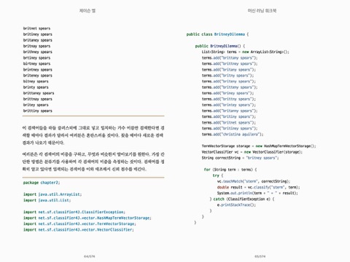Click the ClassifierException import line
The image size is (350, 262).
tap(74, 212)
